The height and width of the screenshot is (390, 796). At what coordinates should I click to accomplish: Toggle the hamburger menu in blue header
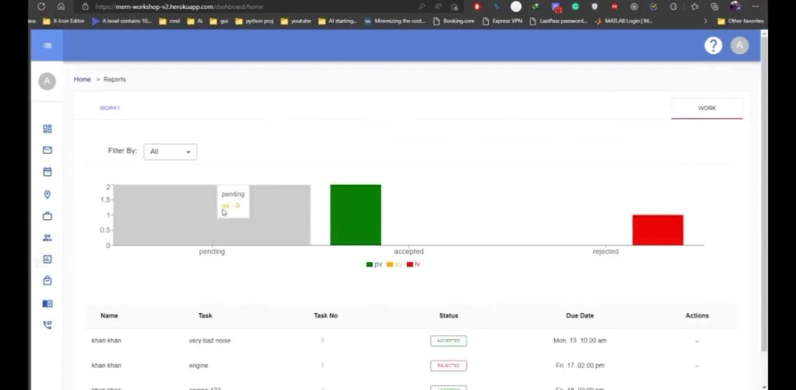tap(47, 45)
